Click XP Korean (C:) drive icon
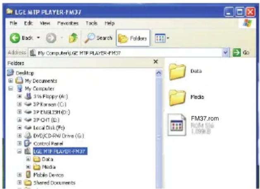Viewport: 260px width, 189px height. (28, 104)
